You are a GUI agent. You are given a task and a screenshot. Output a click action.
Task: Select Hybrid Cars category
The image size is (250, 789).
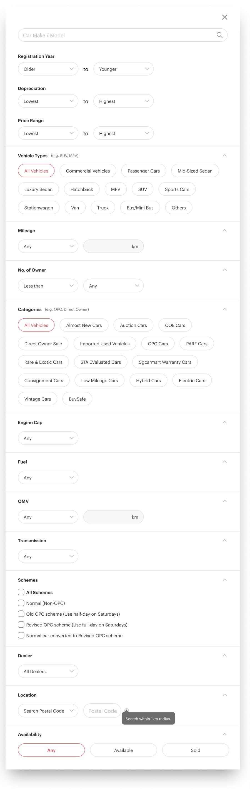148,380
